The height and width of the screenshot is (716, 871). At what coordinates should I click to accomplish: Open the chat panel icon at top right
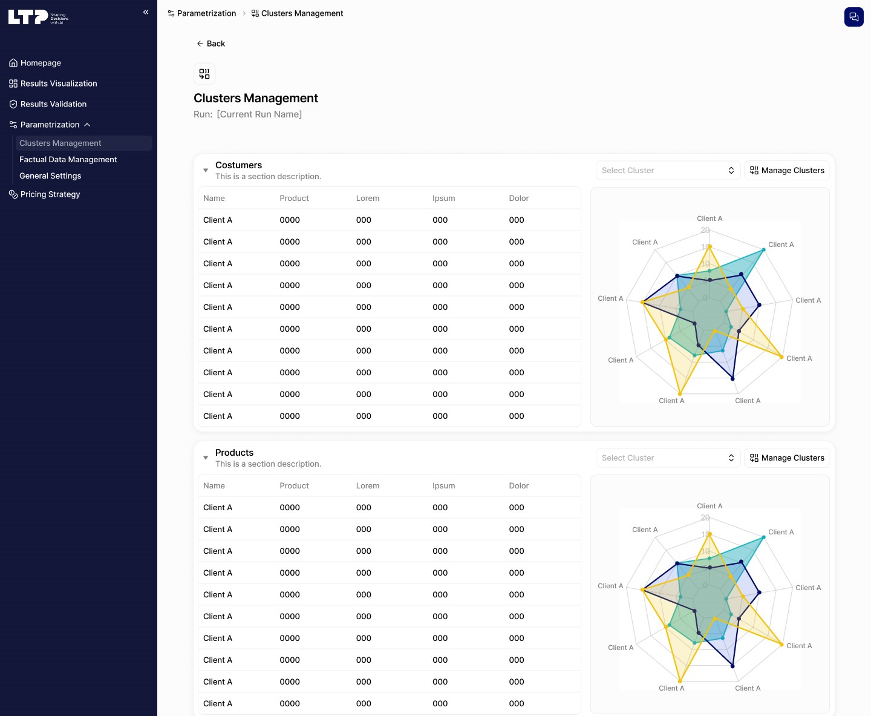point(853,17)
